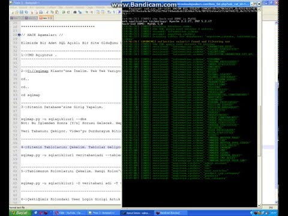Switch to Notepad++ taskbar button
Screen dimensions: 288x216
coord(103,213)
